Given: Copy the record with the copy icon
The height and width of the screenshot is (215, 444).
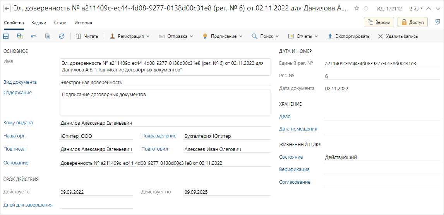Looking at the screenshot, I should pos(48,36).
